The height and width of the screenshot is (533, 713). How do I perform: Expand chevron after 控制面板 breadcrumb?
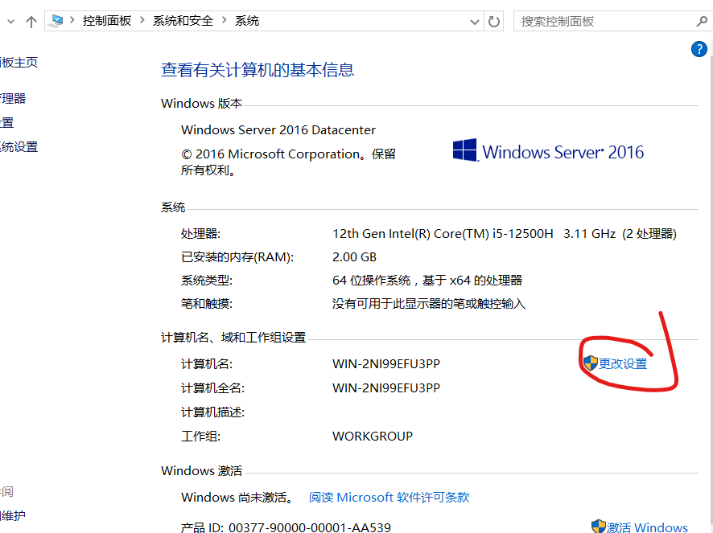click(142, 20)
